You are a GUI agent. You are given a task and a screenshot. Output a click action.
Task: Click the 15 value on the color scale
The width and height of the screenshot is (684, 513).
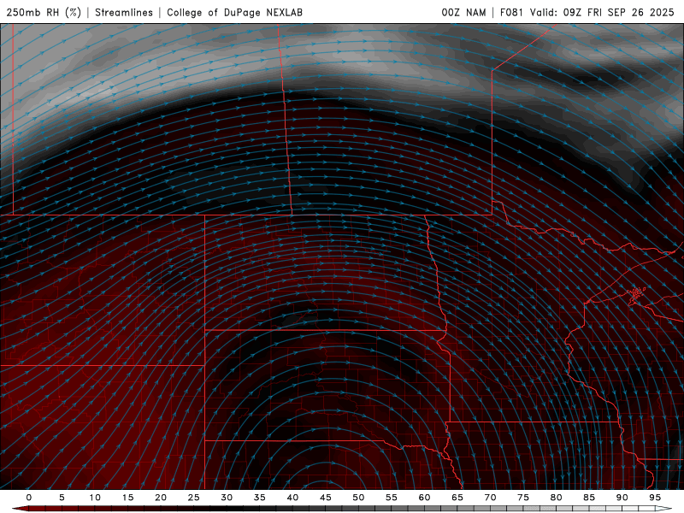click(x=127, y=498)
